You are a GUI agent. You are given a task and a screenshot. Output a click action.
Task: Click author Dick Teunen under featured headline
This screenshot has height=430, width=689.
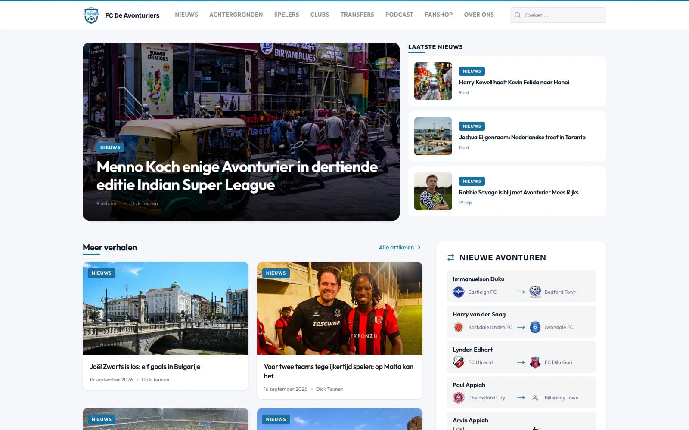pyautogui.click(x=144, y=203)
